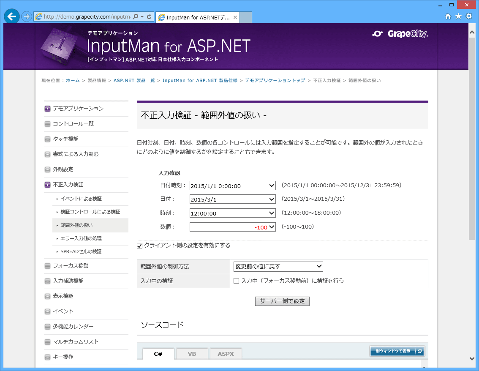Click the browser Forward arrow button
The height and width of the screenshot is (371, 479).
pyautogui.click(x=27, y=16)
